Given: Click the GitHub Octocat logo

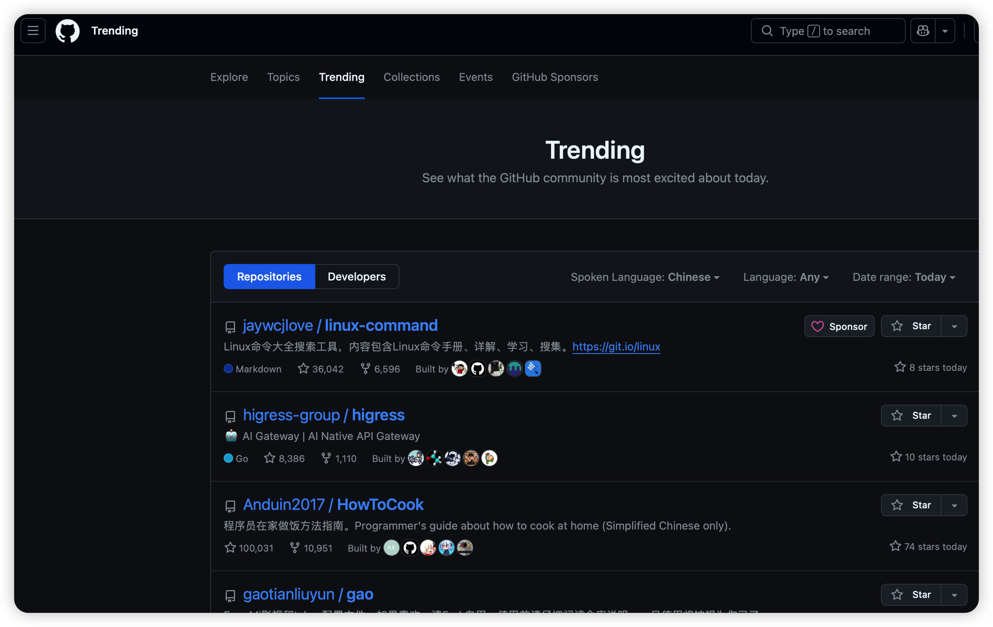Looking at the screenshot, I should pyautogui.click(x=68, y=31).
